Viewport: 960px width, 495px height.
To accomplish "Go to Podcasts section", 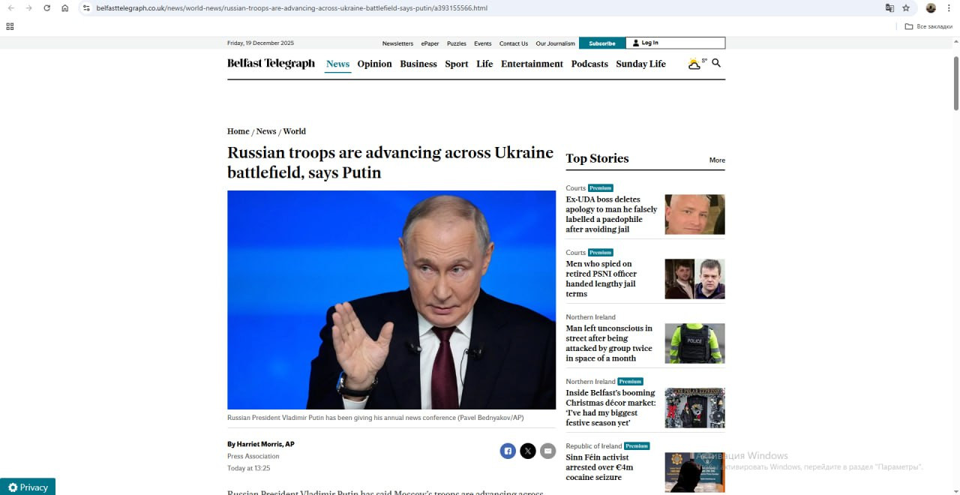I will [x=589, y=64].
